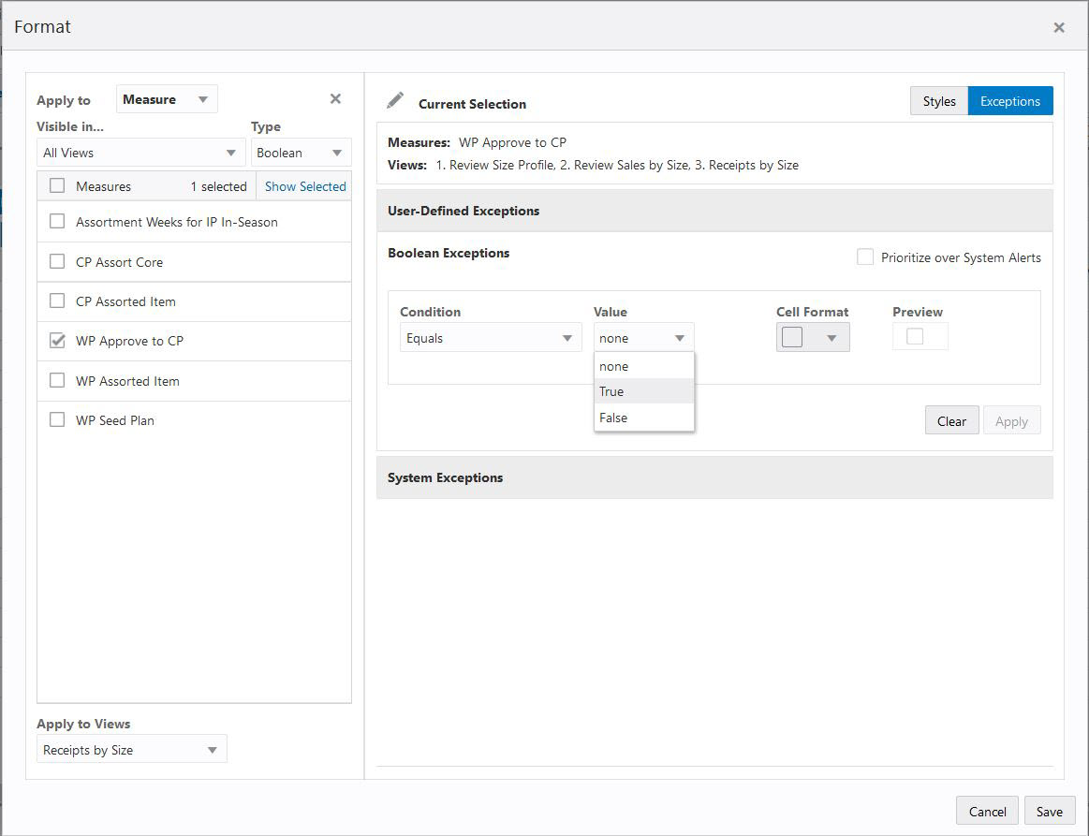Click the '1 selected' count text

click(219, 186)
